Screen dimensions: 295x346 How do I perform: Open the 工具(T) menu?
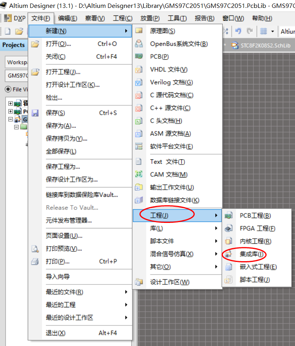tap(177, 18)
